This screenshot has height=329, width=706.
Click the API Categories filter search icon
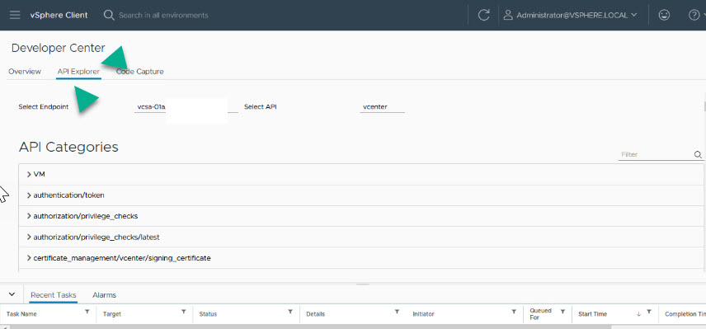698,154
